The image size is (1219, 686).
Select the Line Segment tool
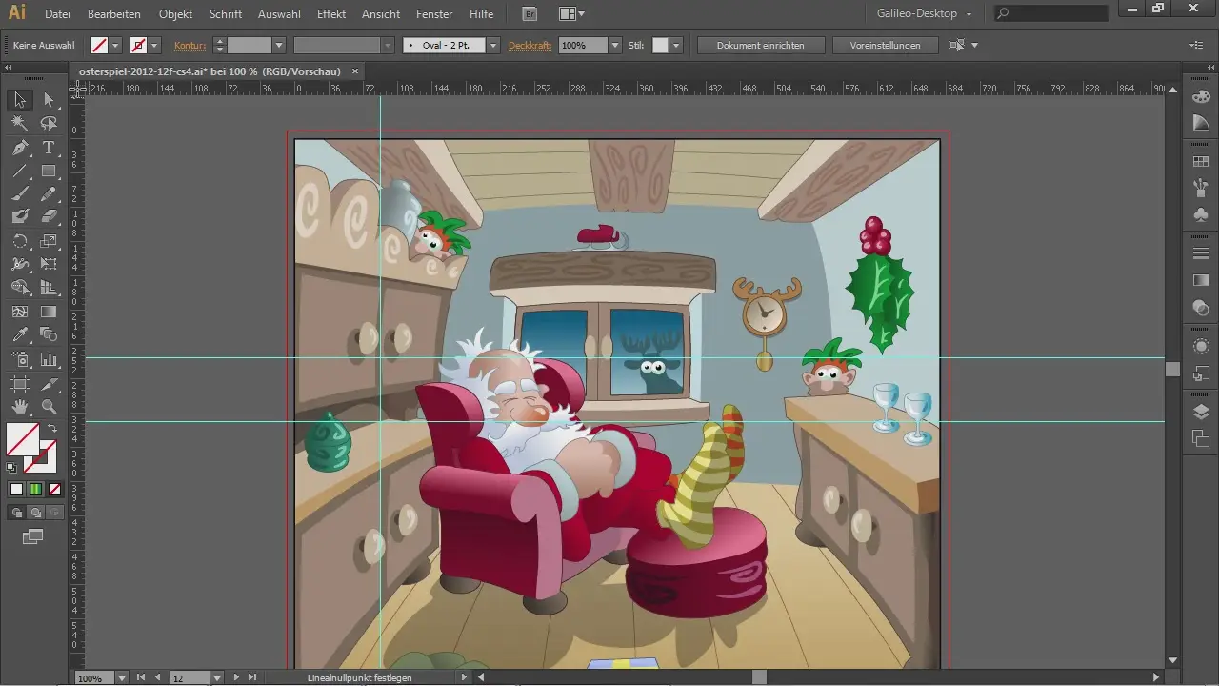[x=20, y=171]
